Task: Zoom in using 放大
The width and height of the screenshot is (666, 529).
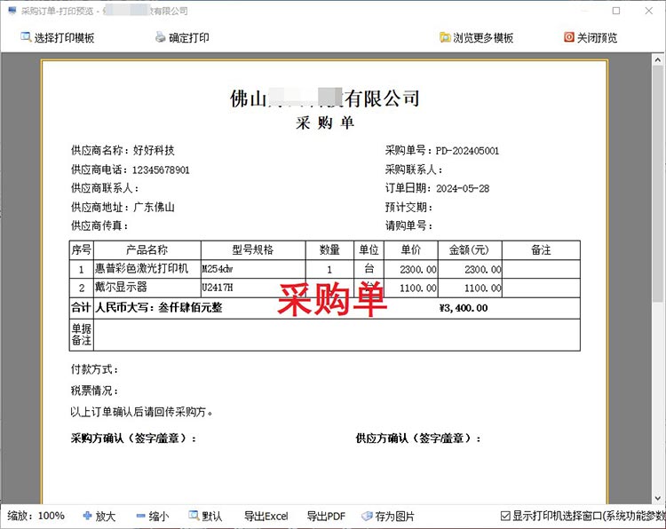Action: (99, 516)
